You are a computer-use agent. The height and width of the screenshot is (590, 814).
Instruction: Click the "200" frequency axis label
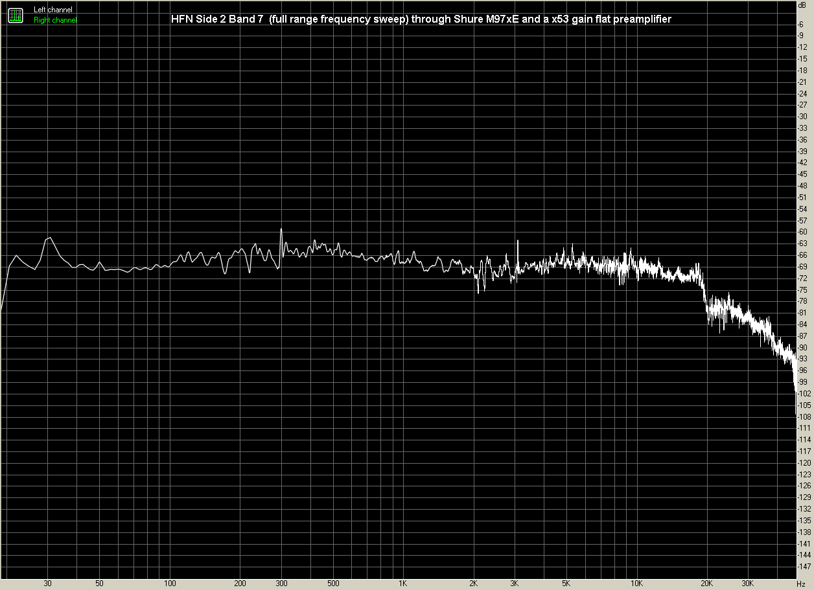(240, 584)
